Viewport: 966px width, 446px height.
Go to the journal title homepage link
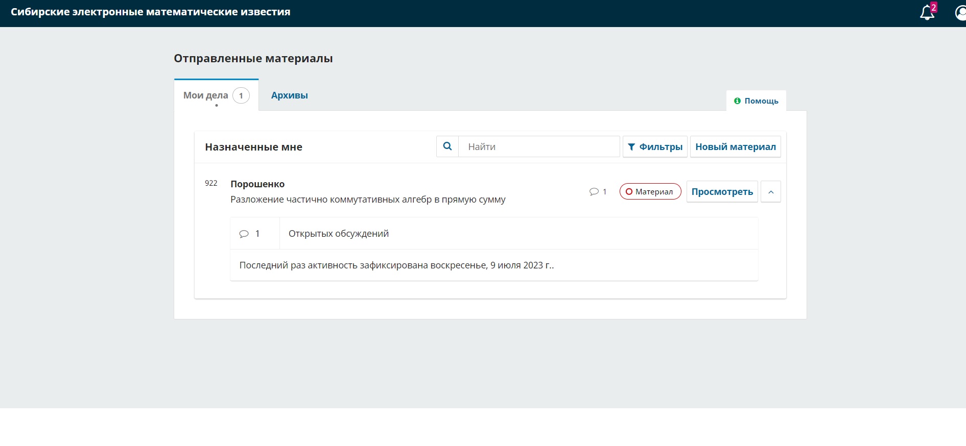pyautogui.click(x=150, y=12)
